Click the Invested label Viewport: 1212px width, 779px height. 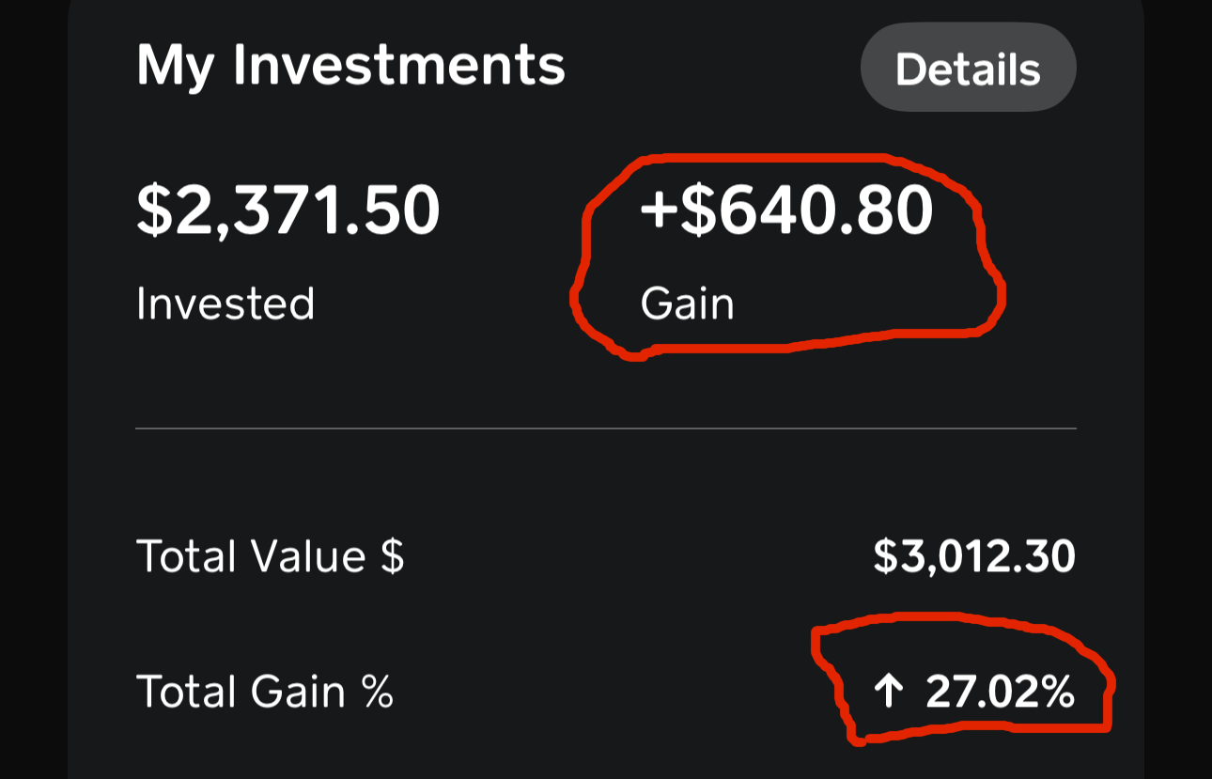[225, 304]
